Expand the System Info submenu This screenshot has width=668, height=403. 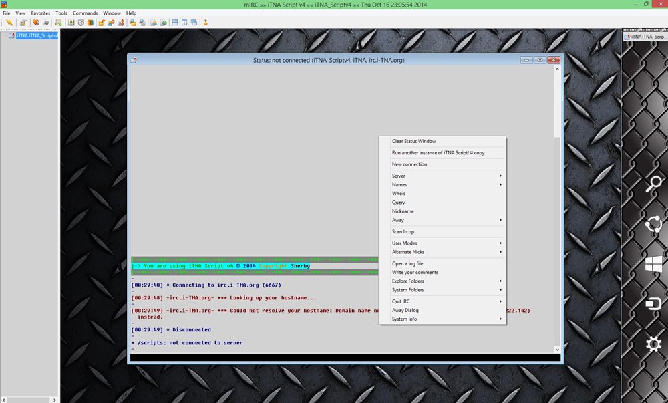442,319
